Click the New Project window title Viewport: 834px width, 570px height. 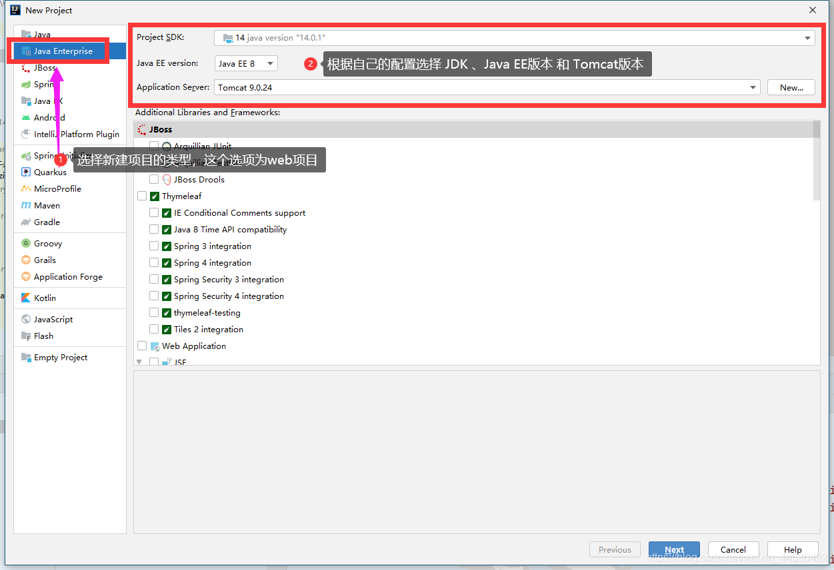click(49, 10)
